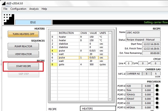
Task: Click the Start Time field
Action: [151, 44]
